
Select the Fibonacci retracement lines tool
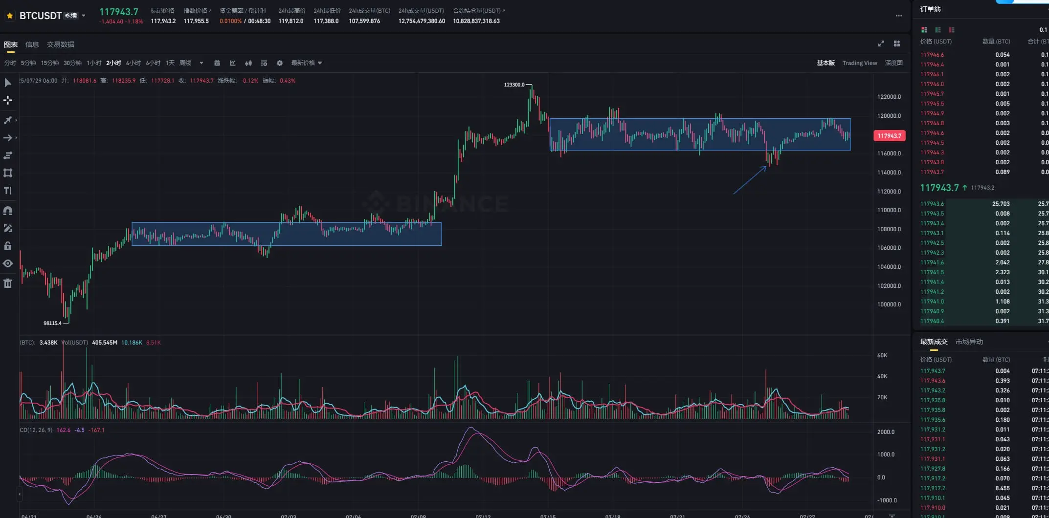pyautogui.click(x=8, y=155)
